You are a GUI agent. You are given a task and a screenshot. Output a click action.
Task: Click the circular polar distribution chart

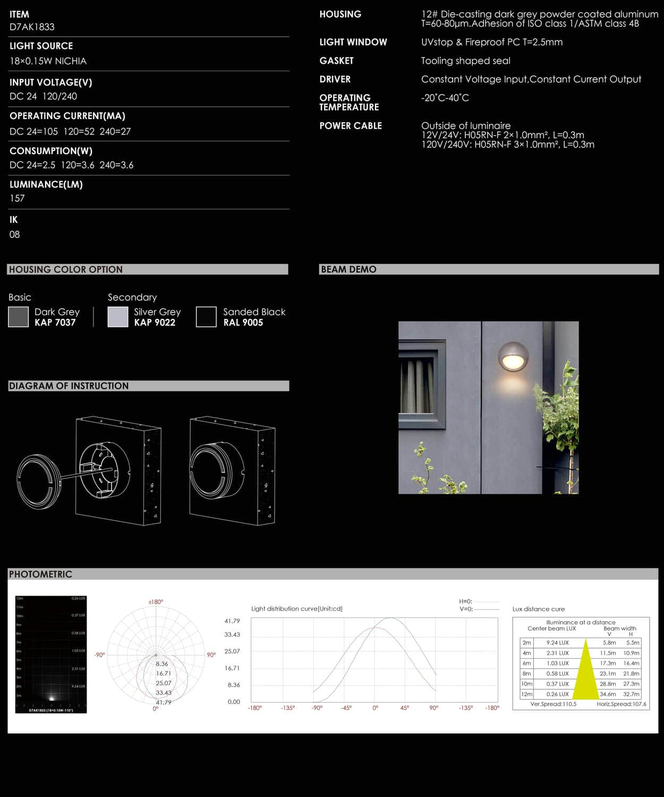tap(156, 655)
